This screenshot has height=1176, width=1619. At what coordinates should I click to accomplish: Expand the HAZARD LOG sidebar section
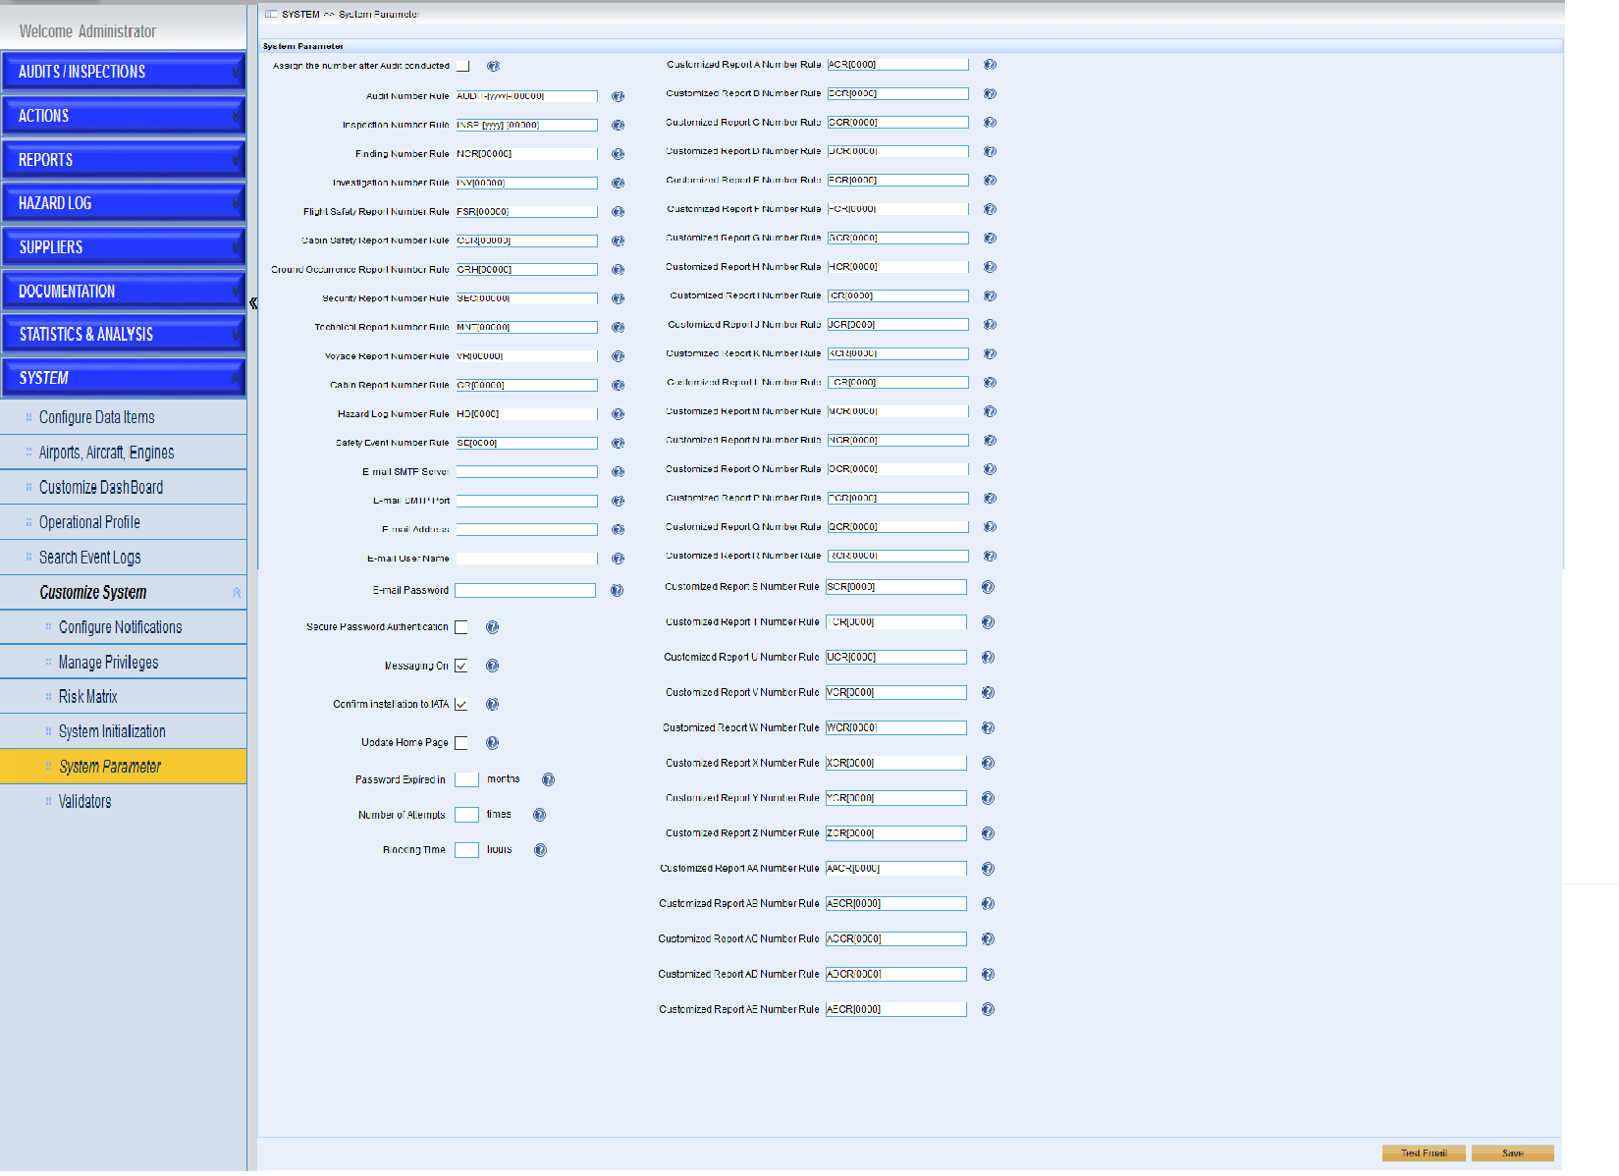pos(123,203)
